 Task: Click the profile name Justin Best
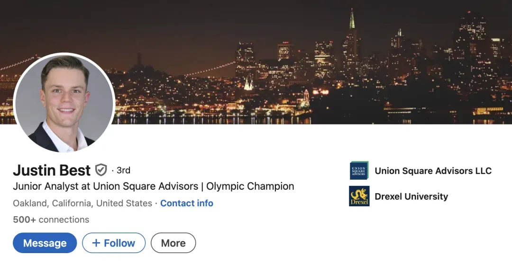click(52, 170)
